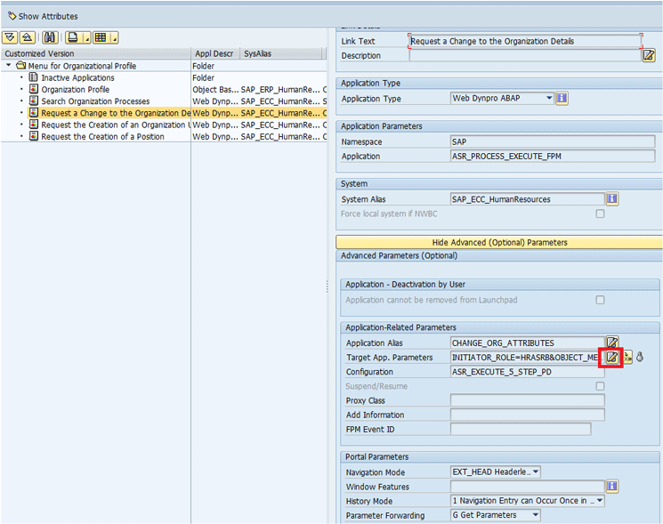The height and width of the screenshot is (524, 663).
Task: Click info icon next to System Alias
Action: [612, 198]
